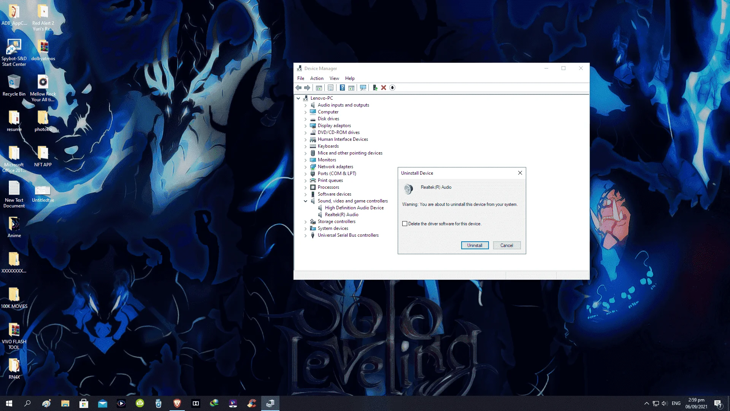
Task: Collapse the Lenovo-PC root node
Action: (x=298, y=98)
